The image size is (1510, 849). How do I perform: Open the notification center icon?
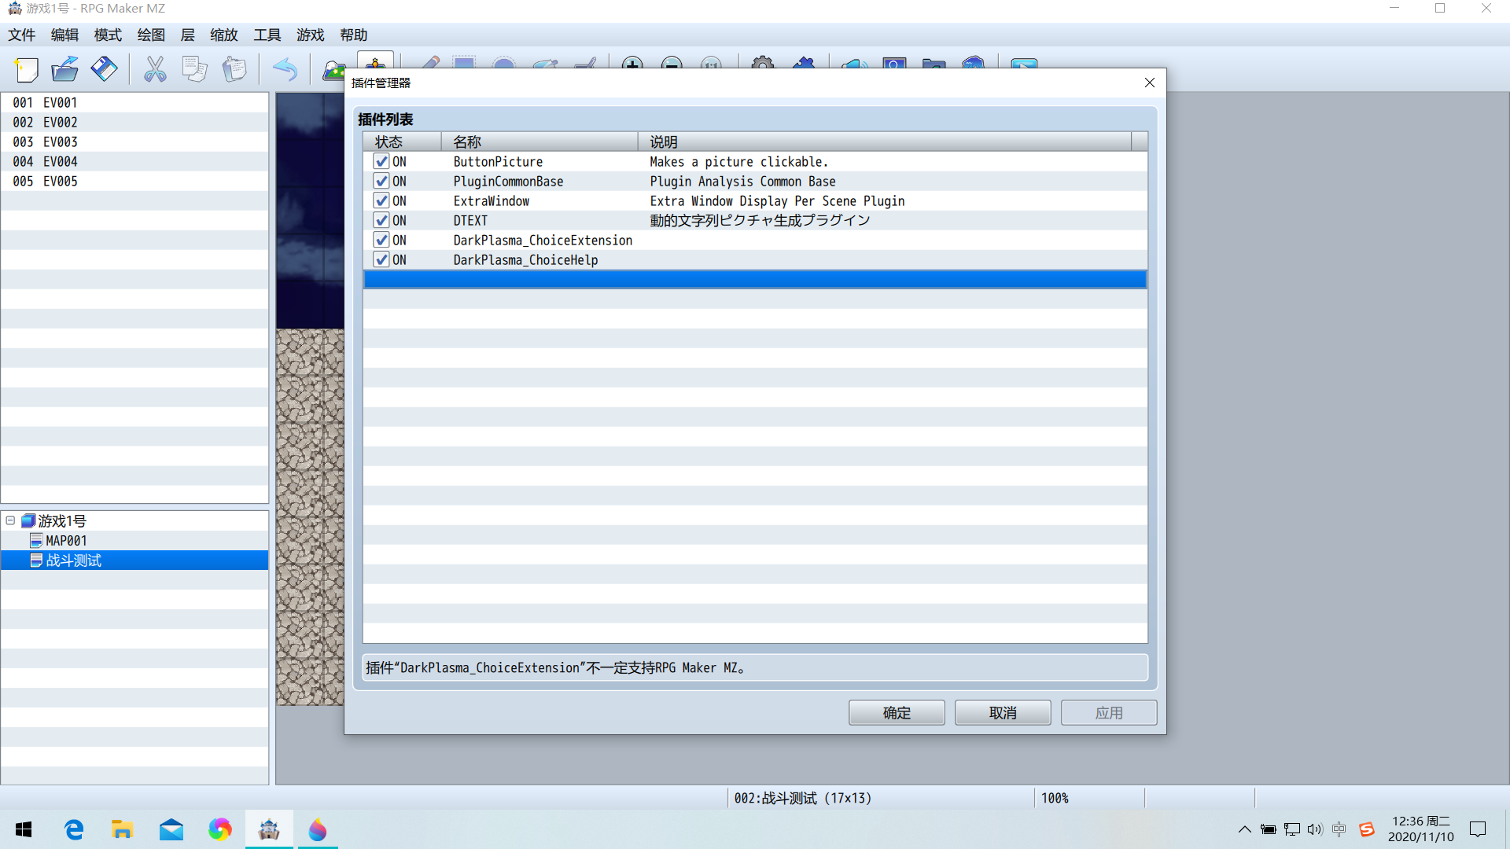(x=1478, y=829)
